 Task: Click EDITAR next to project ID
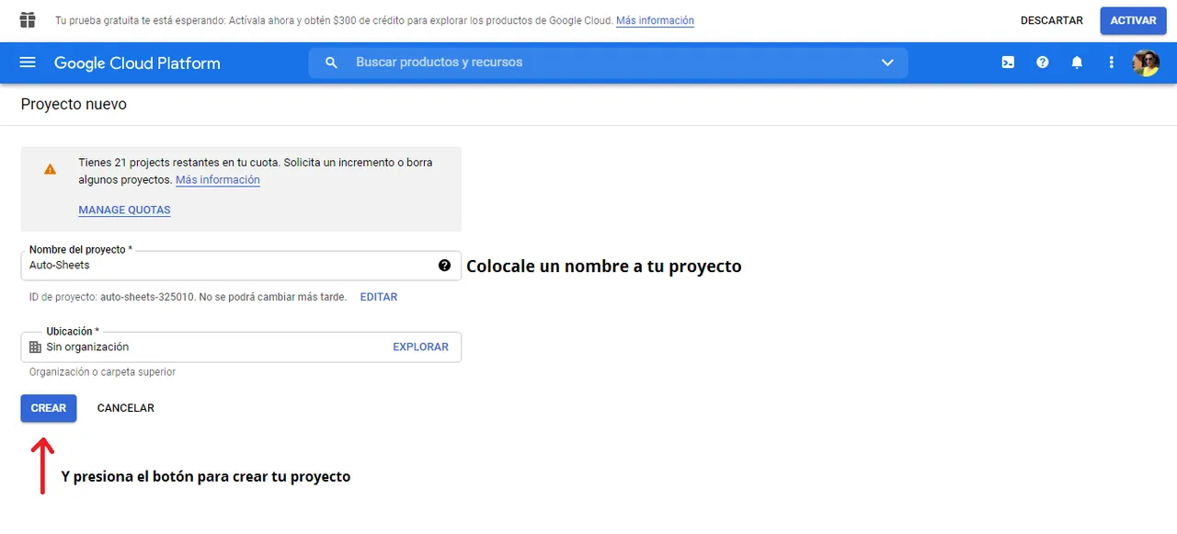click(x=379, y=297)
